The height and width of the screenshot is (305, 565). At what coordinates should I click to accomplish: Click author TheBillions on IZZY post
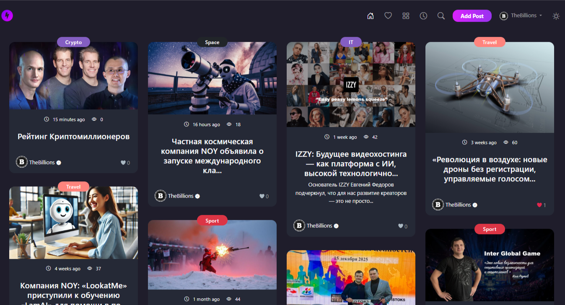pyautogui.click(x=319, y=225)
